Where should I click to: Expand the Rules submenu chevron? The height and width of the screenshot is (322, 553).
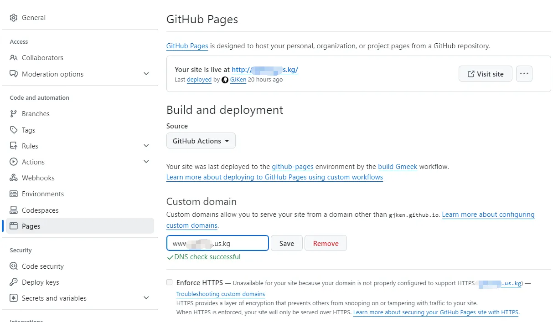coord(146,146)
